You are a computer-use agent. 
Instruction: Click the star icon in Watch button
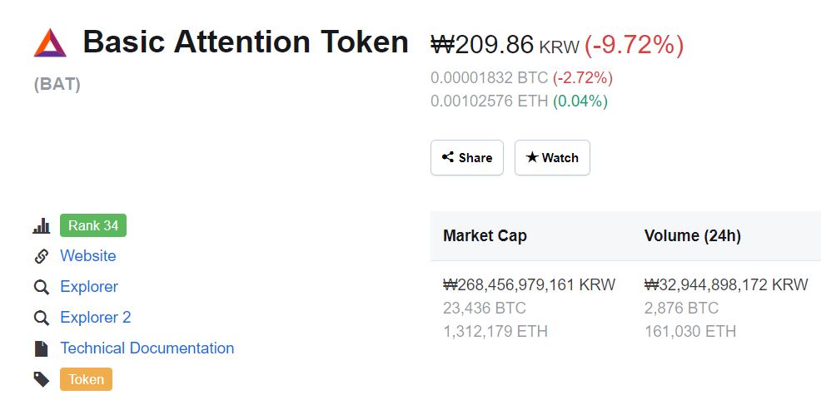pos(532,157)
